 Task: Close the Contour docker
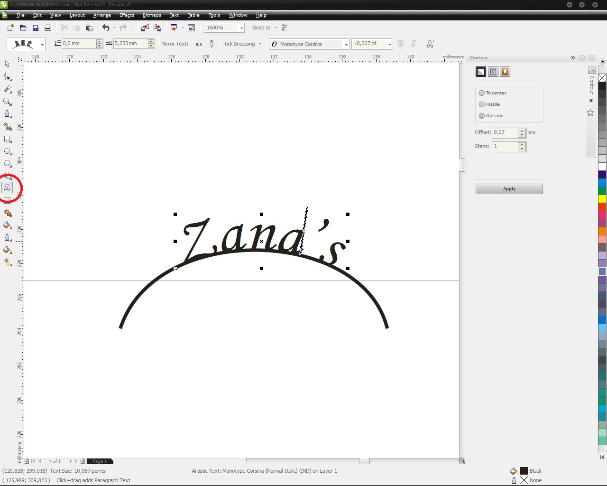coord(591,100)
